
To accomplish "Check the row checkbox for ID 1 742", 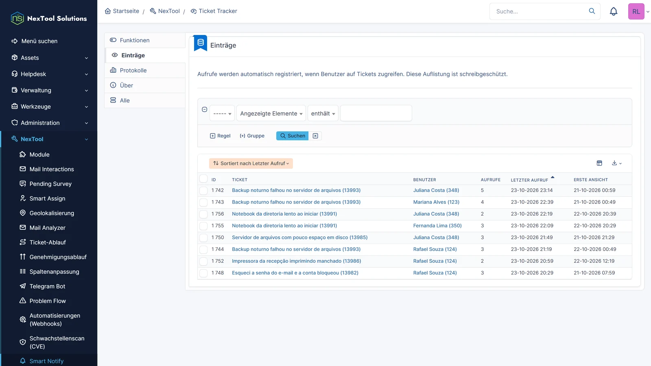I will (203, 190).
